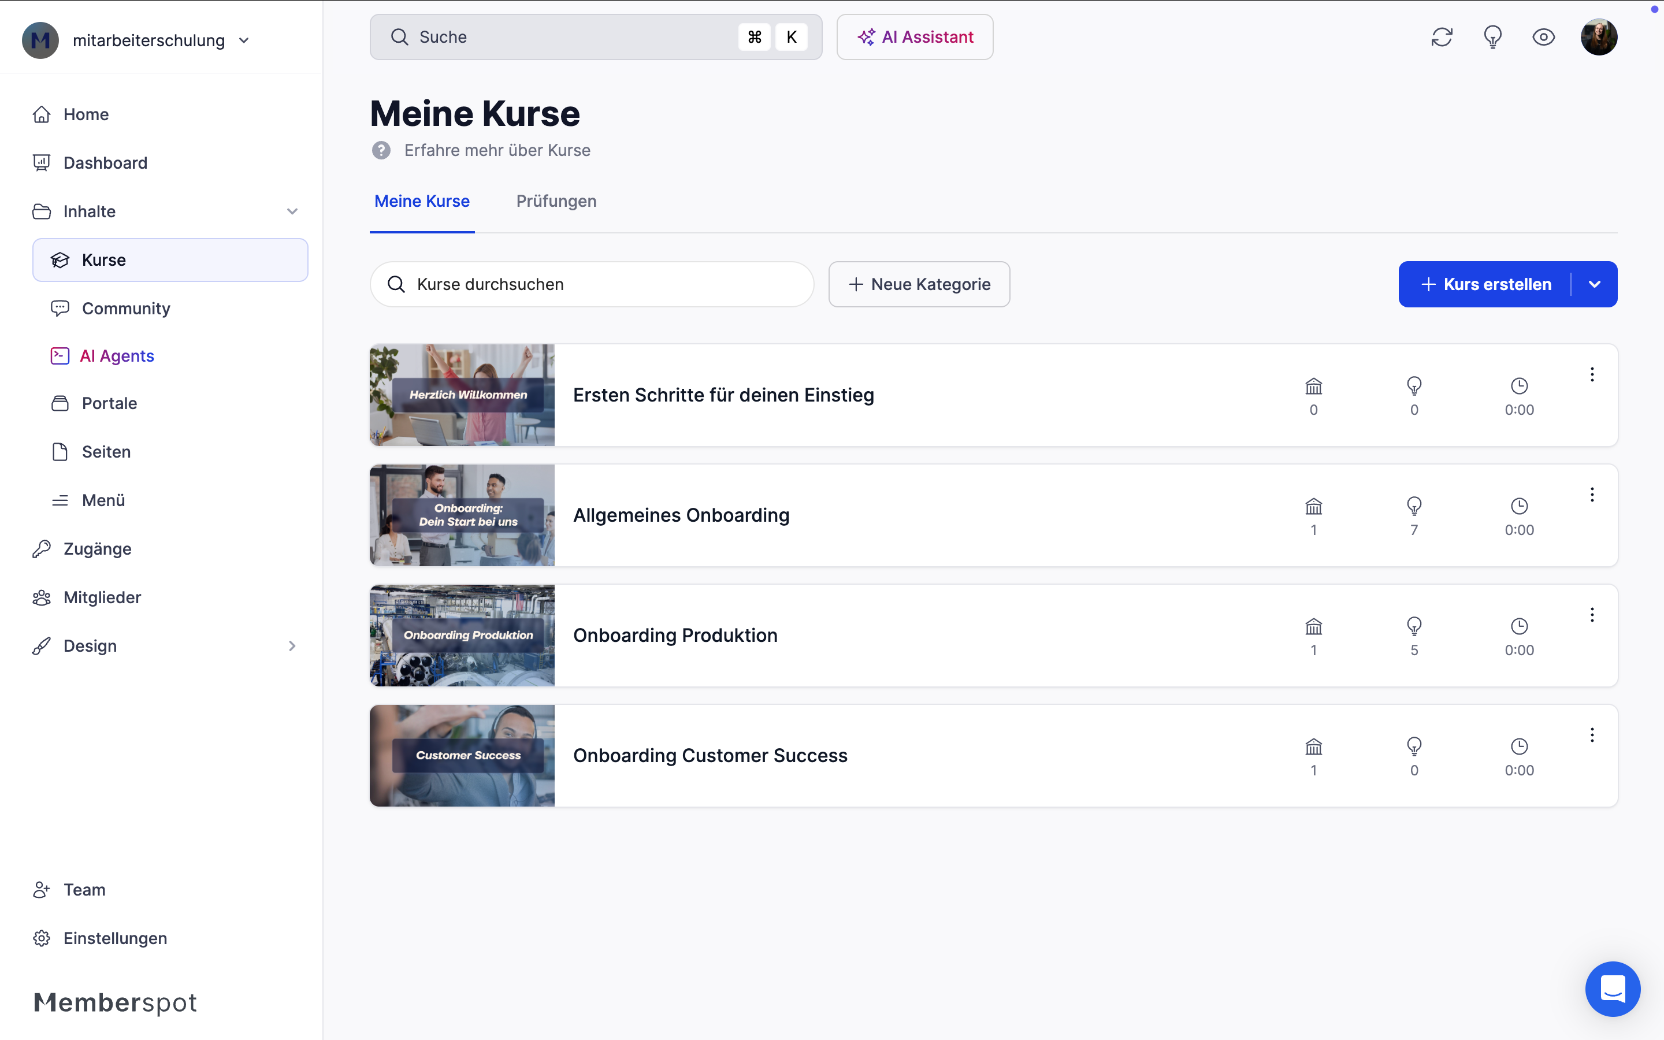The height and width of the screenshot is (1040, 1664).
Task: Expand the Design sidebar section
Action: tap(292, 646)
